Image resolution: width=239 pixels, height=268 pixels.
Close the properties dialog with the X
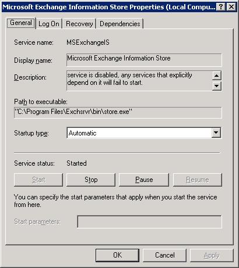tap(231, 7)
